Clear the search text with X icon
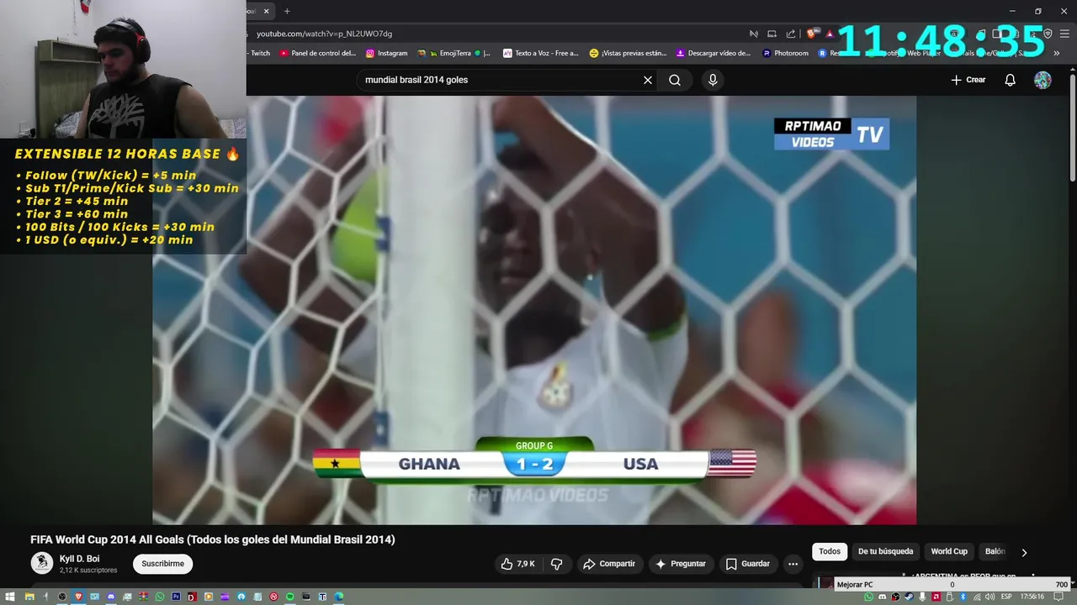The width and height of the screenshot is (1077, 605). [x=648, y=80]
